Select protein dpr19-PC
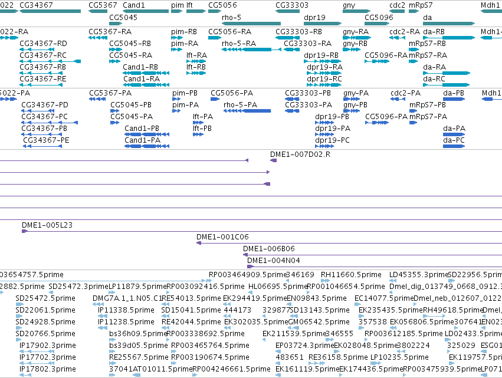The height and width of the screenshot is (378, 502). 324,146
